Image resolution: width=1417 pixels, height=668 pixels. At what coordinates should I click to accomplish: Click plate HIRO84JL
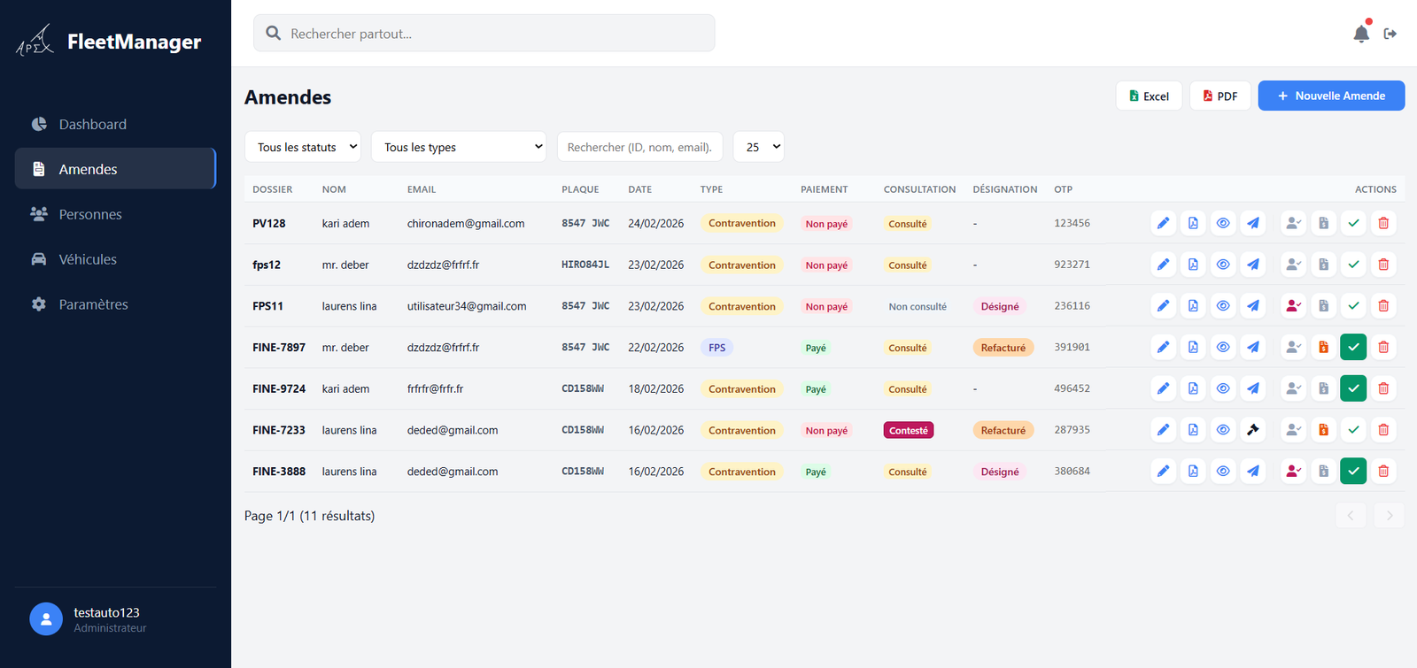coord(585,265)
